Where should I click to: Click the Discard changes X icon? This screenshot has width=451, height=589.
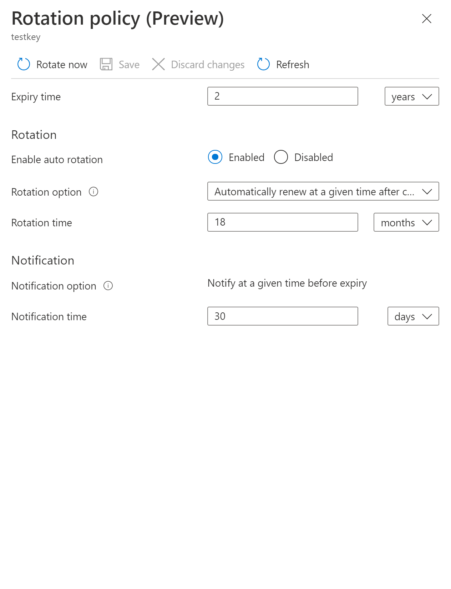[x=158, y=64]
